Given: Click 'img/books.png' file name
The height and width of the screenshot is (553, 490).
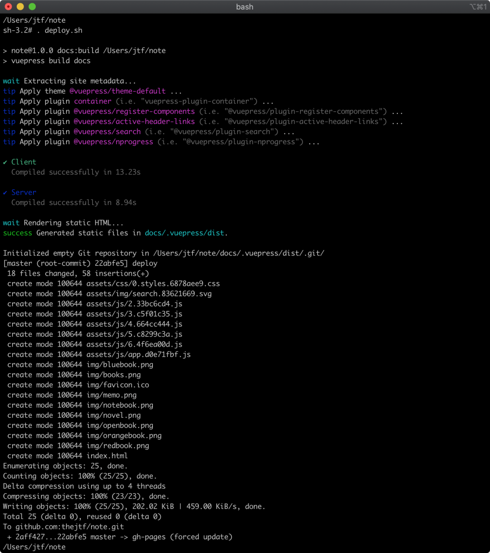Looking at the screenshot, I should click(113, 375).
